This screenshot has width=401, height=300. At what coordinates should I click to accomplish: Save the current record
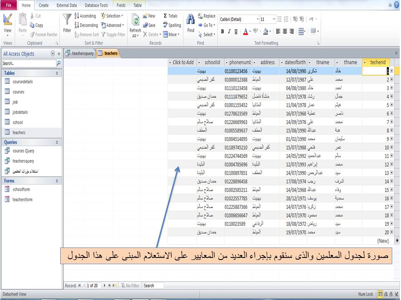(149, 25)
